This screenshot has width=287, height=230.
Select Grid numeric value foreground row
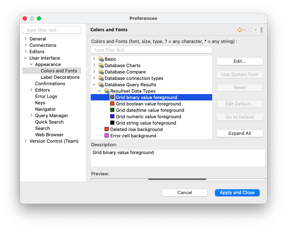pyautogui.click(x=148, y=117)
